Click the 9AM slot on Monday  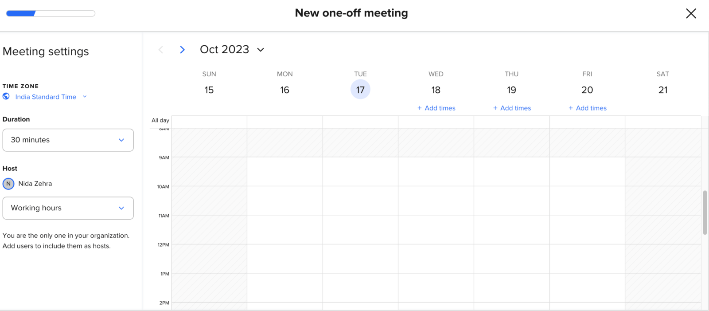pos(285,171)
